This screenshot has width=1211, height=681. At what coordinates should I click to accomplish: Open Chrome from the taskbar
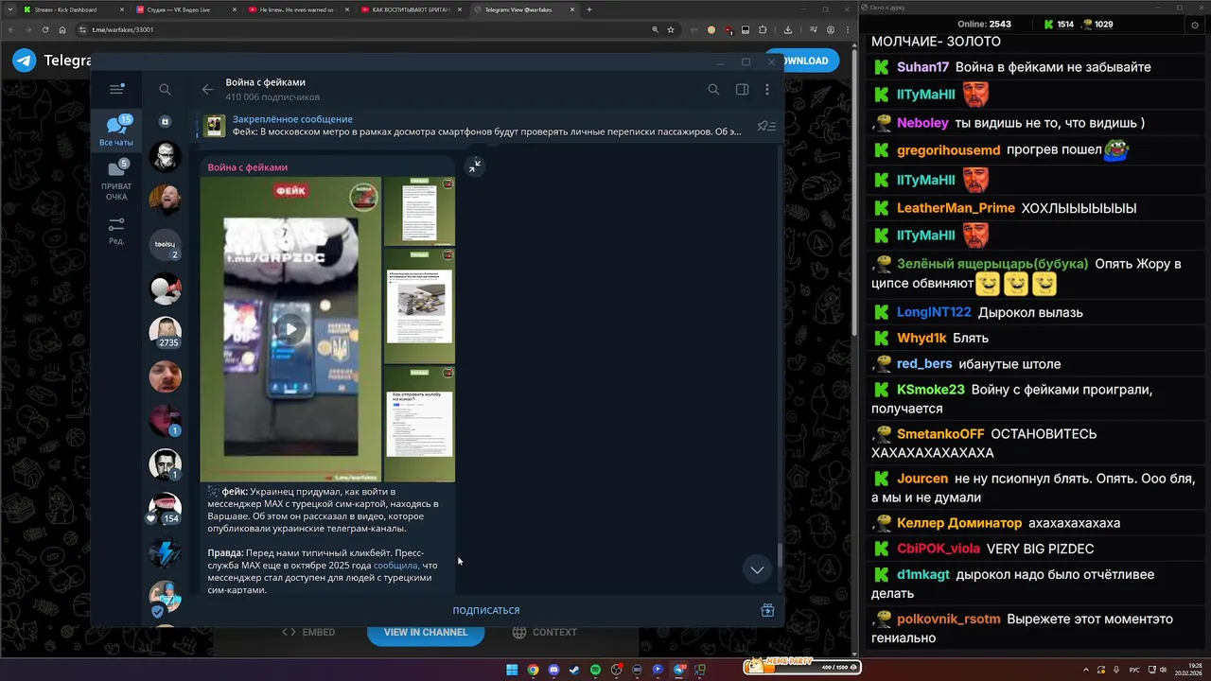(x=533, y=670)
